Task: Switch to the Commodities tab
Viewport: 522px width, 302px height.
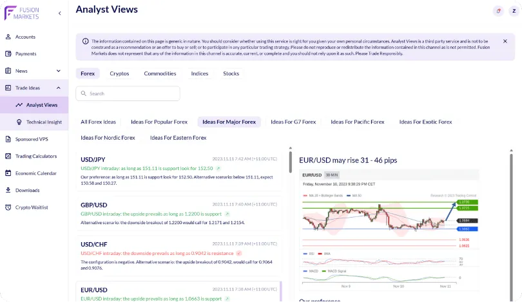Action: click(x=160, y=73)
